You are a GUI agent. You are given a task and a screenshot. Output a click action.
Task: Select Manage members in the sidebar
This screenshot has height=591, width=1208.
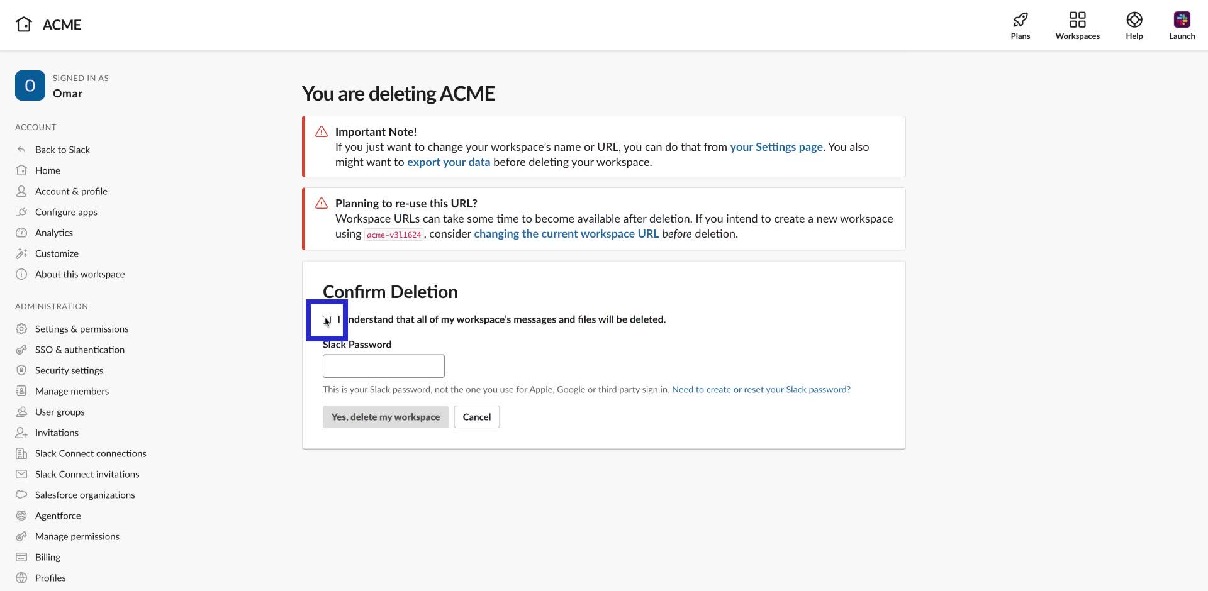(72, 391)
